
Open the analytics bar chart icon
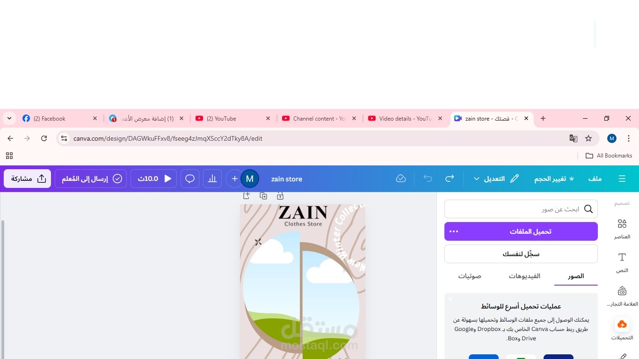pos(212,179)
